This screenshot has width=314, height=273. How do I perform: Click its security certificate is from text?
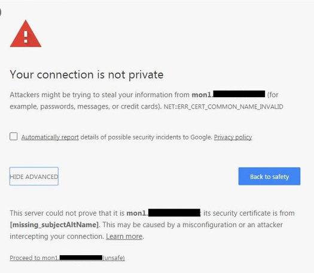pos(249,213)
